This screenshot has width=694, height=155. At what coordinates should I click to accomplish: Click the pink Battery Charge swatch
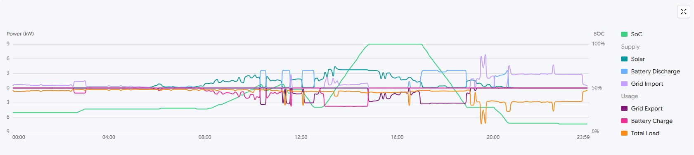(624, 121)
